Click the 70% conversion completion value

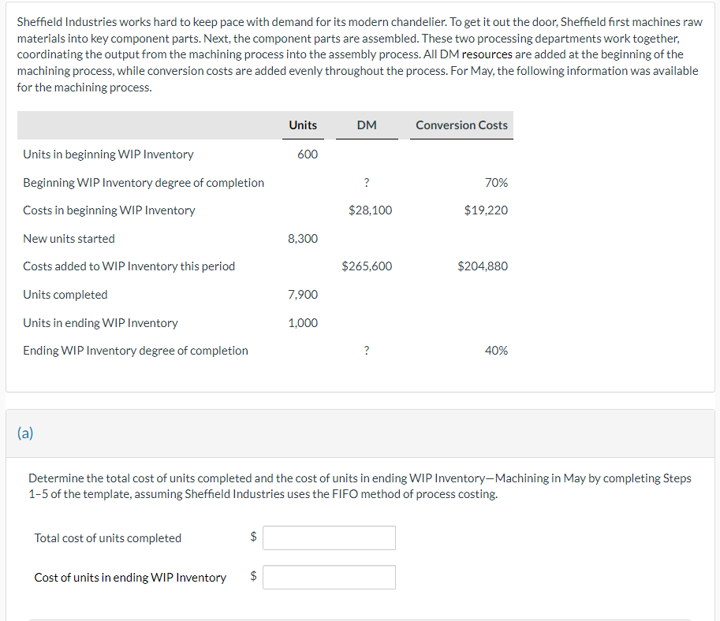click(496, 183)
